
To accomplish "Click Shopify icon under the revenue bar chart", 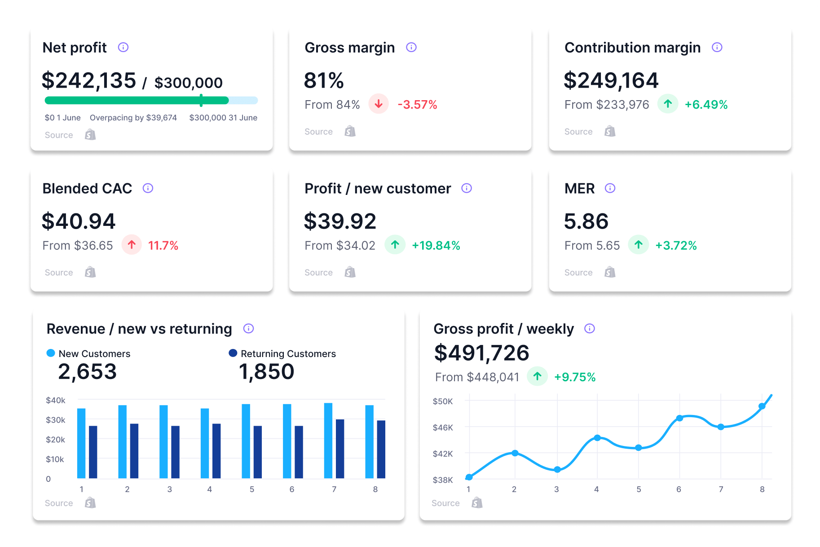I will [90, 503].
